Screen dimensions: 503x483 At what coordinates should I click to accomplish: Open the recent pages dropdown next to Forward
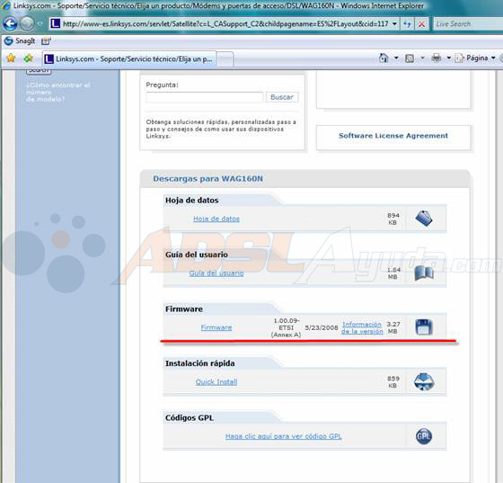click(x=40, y=23)
